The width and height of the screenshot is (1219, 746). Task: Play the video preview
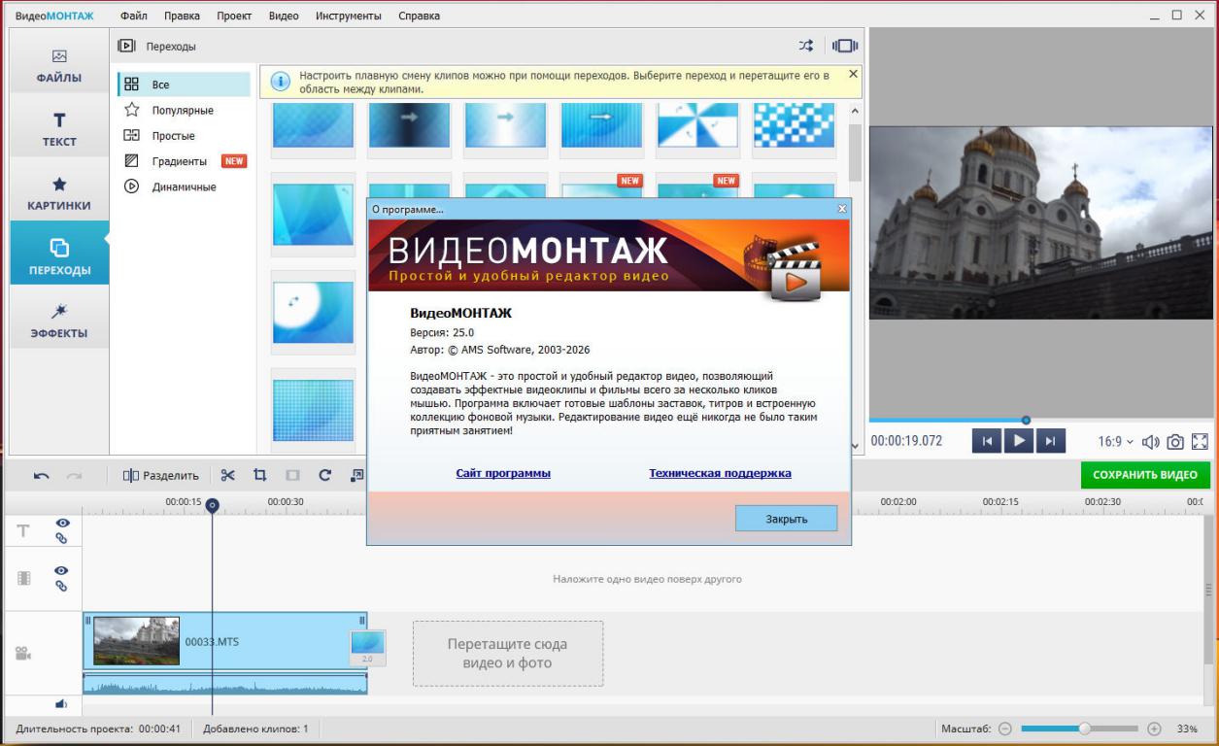pos(1019,441)
